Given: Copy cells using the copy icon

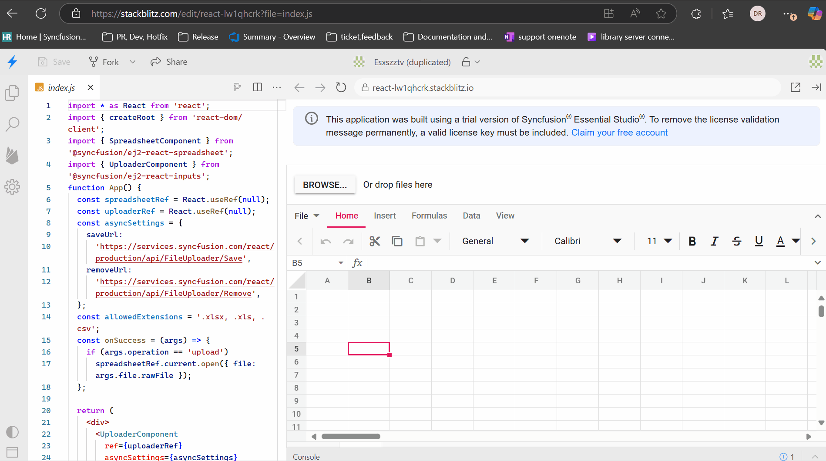Looking at the screenshot, I should pyautogui.click(x=397, y=241).
